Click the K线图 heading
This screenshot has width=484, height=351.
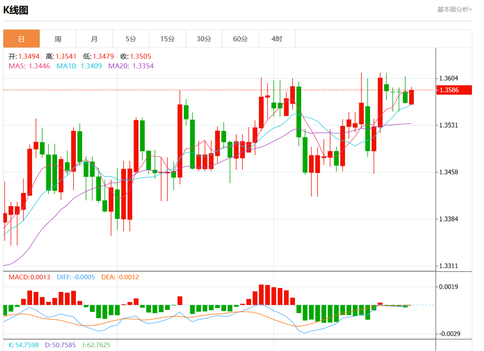(x=16, y=10)
